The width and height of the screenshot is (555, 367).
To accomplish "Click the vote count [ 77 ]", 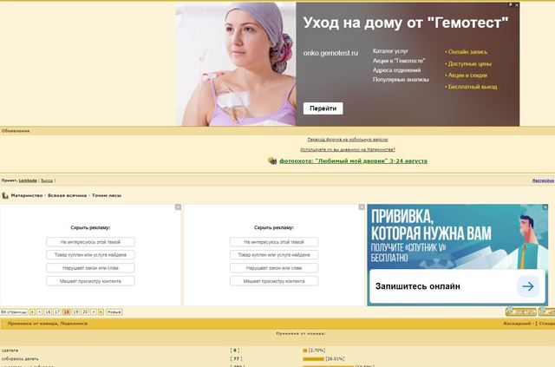I will (x=236, y=359).
